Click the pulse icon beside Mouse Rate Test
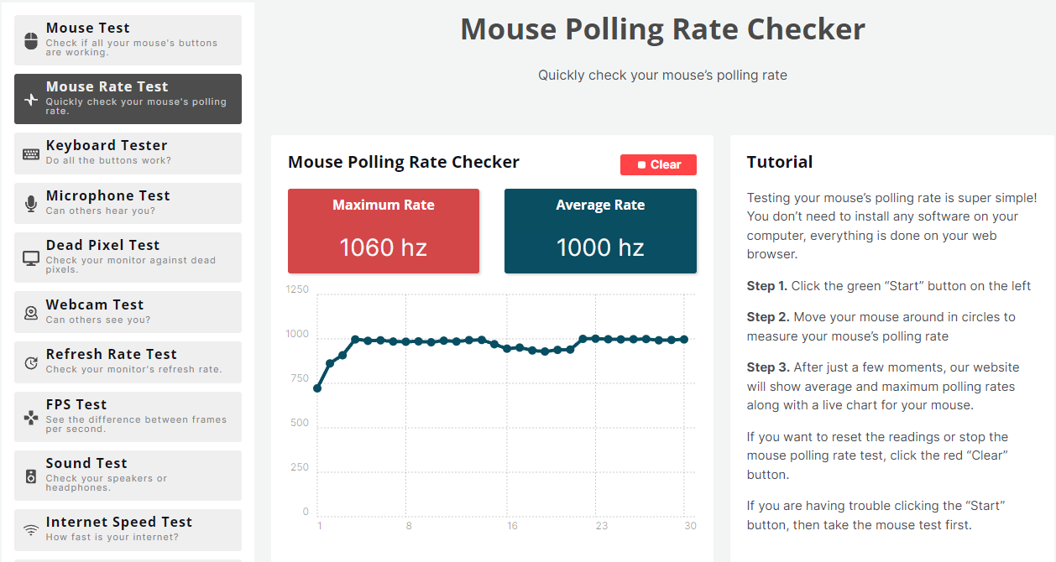1056x562 pixels. point(31,99)
